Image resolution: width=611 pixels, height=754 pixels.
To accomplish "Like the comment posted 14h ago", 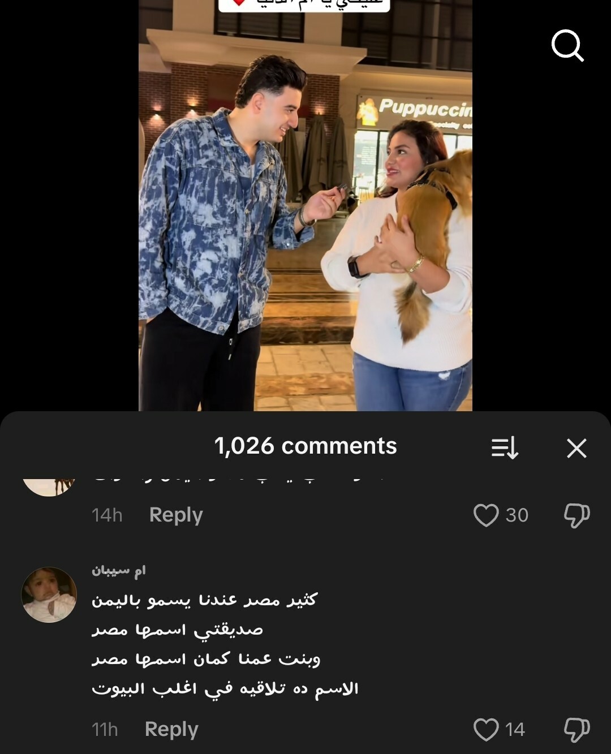I will click(x=486, y=515).
